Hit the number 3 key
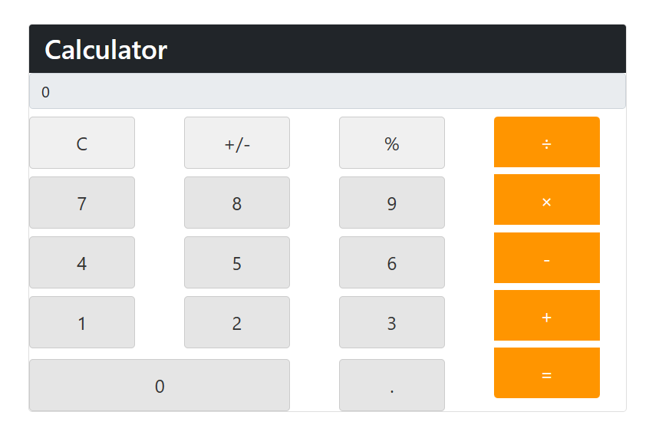 click(x=391, y=322)
